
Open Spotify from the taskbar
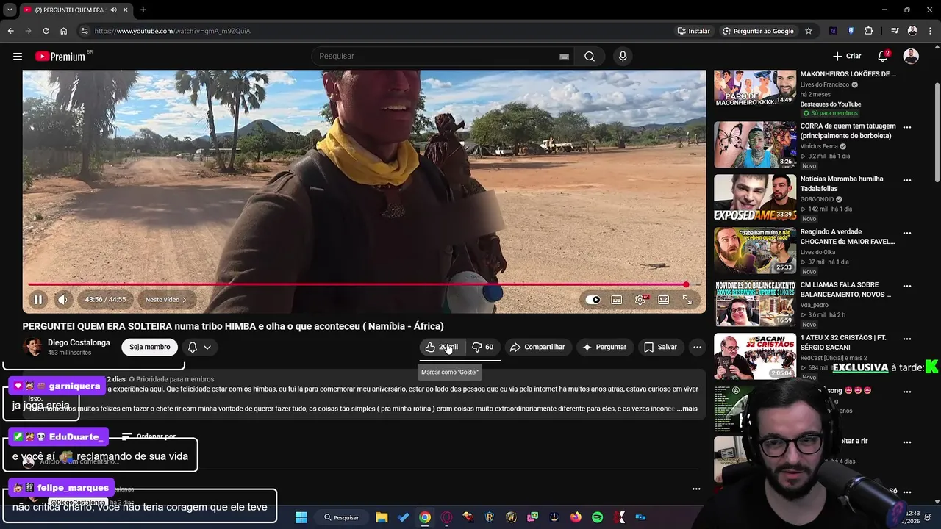point(597,517)
